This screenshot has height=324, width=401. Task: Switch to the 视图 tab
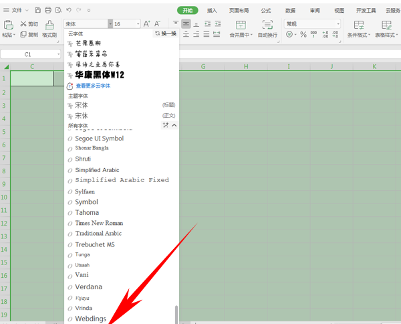(339, 10)
